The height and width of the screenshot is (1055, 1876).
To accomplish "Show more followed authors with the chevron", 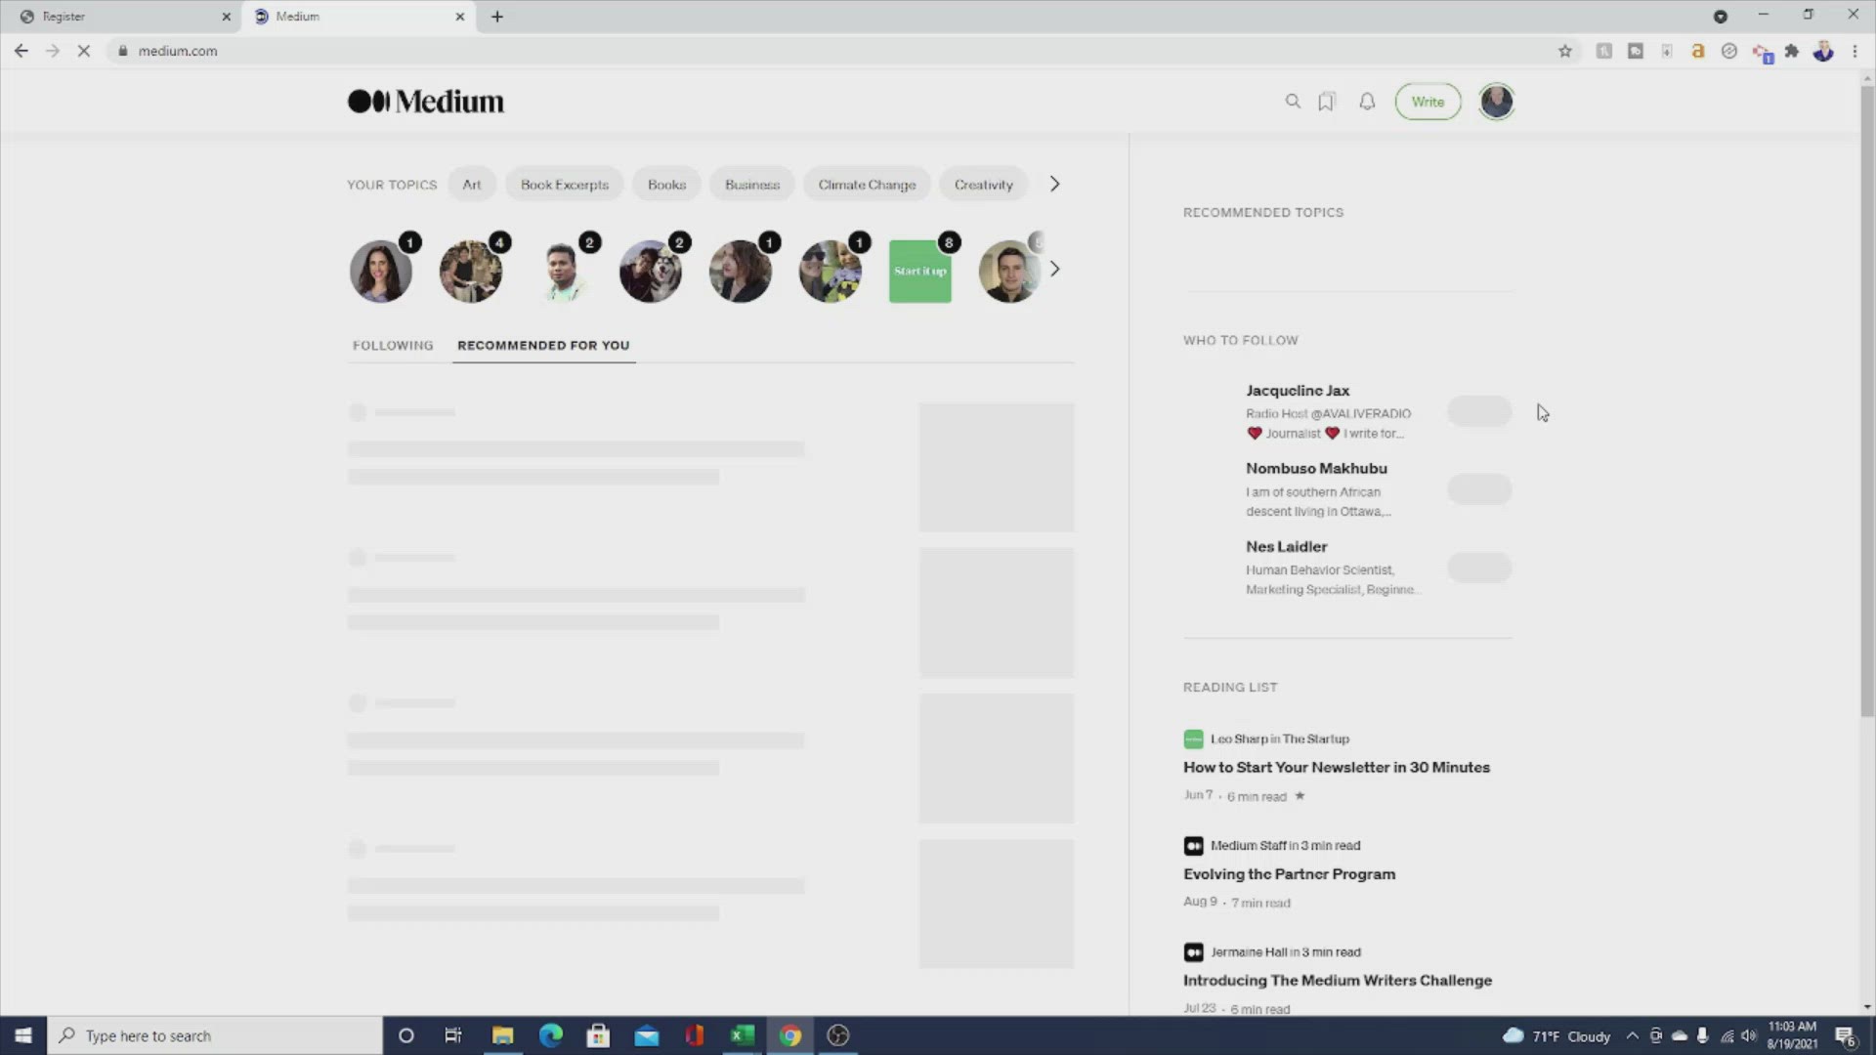I will click(x=1054, y=269).
